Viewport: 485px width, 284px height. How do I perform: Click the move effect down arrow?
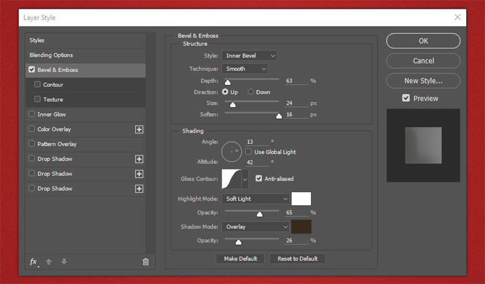coord(64,262)
